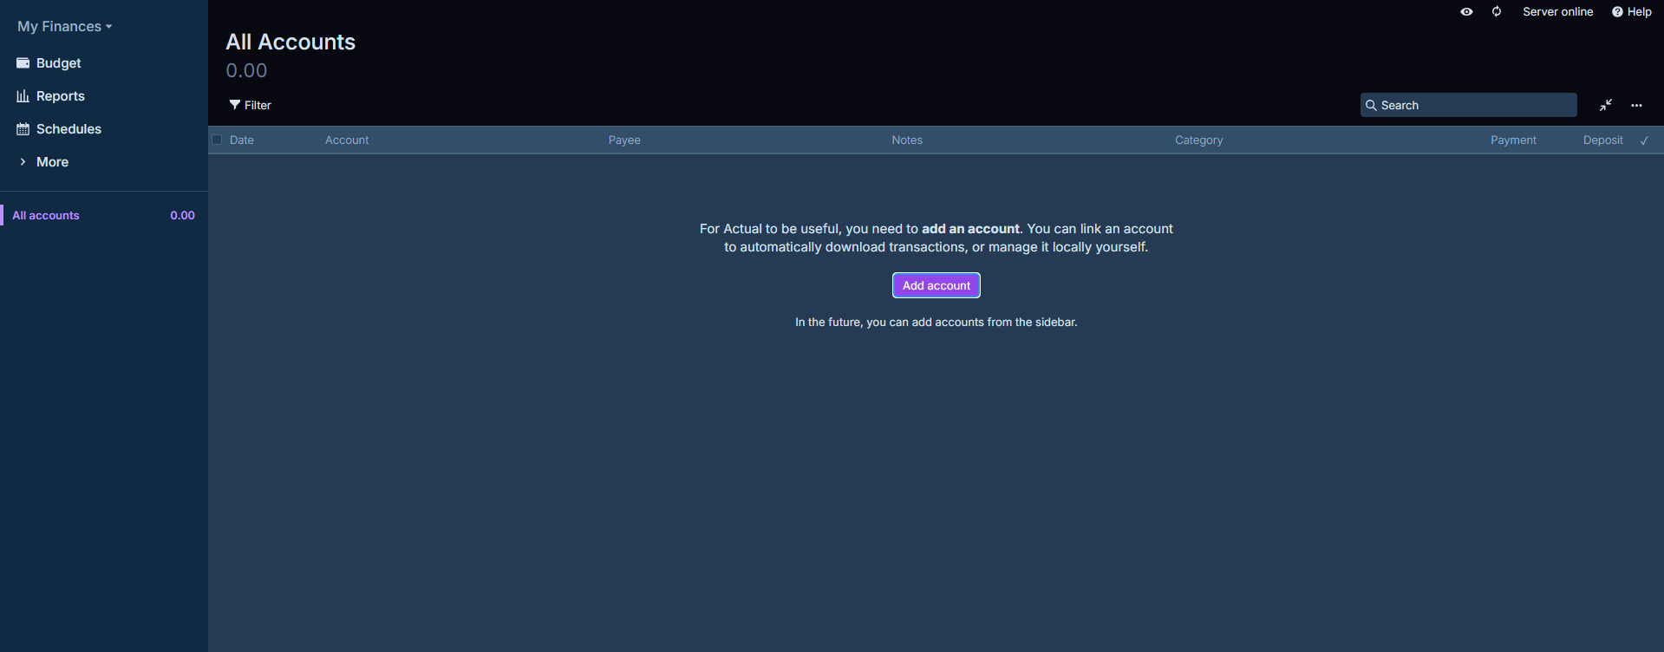Sort by the Notes column header
The image size is (1664, 652).
coord(907,140)
